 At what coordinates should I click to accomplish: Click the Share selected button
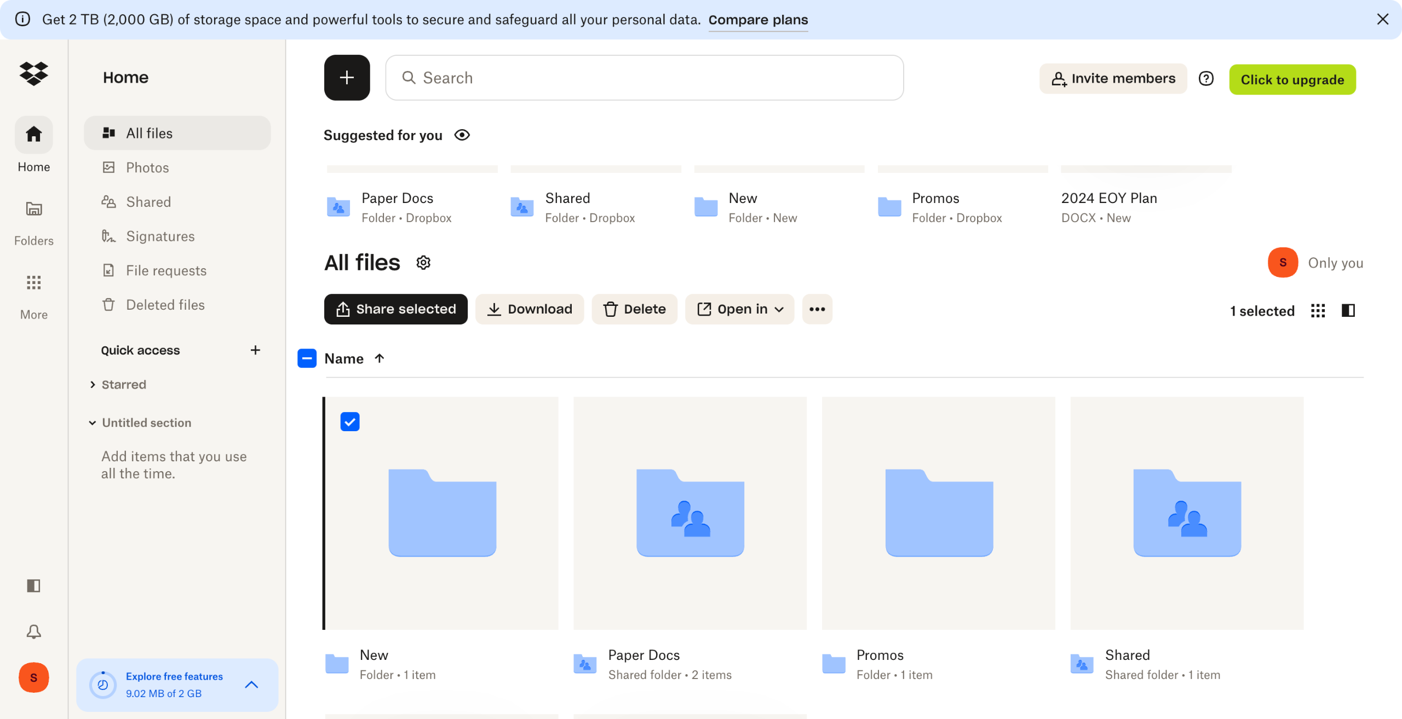click(395, 309)
